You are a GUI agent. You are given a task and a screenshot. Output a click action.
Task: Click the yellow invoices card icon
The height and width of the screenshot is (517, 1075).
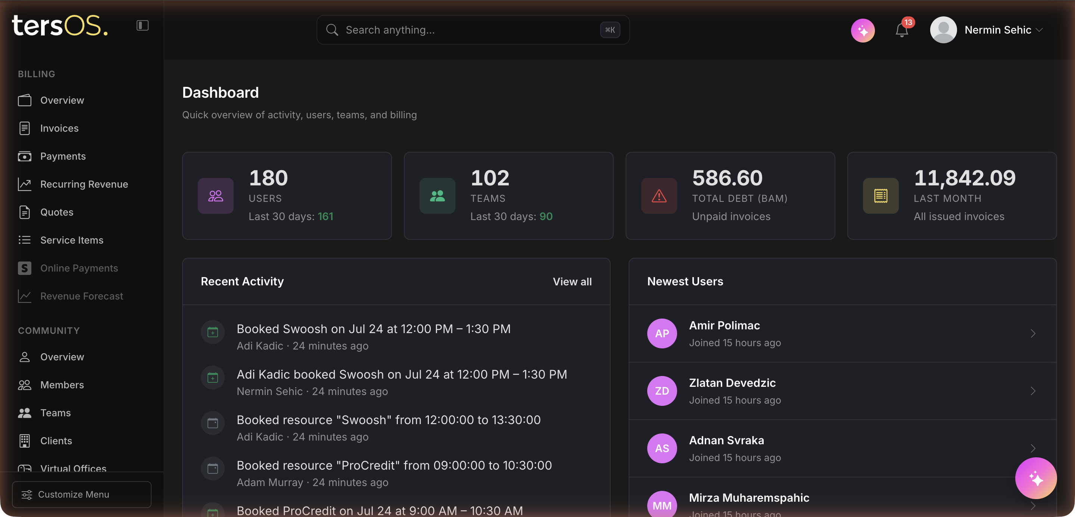click(x=881, y=196)
